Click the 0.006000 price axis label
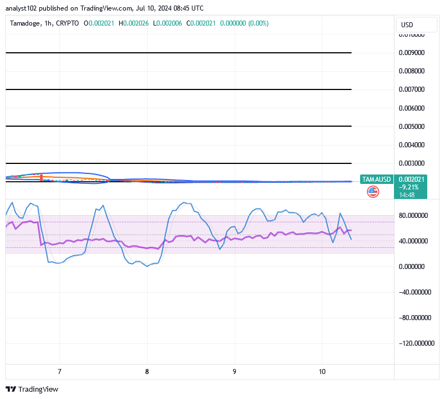 [412, 108]
